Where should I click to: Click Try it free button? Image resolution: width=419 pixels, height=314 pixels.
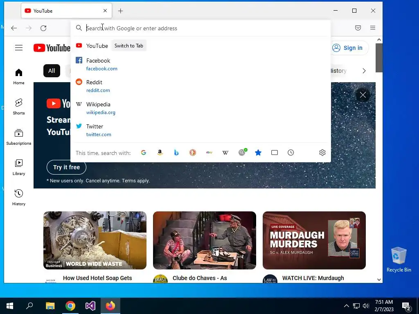click(66, 167)
